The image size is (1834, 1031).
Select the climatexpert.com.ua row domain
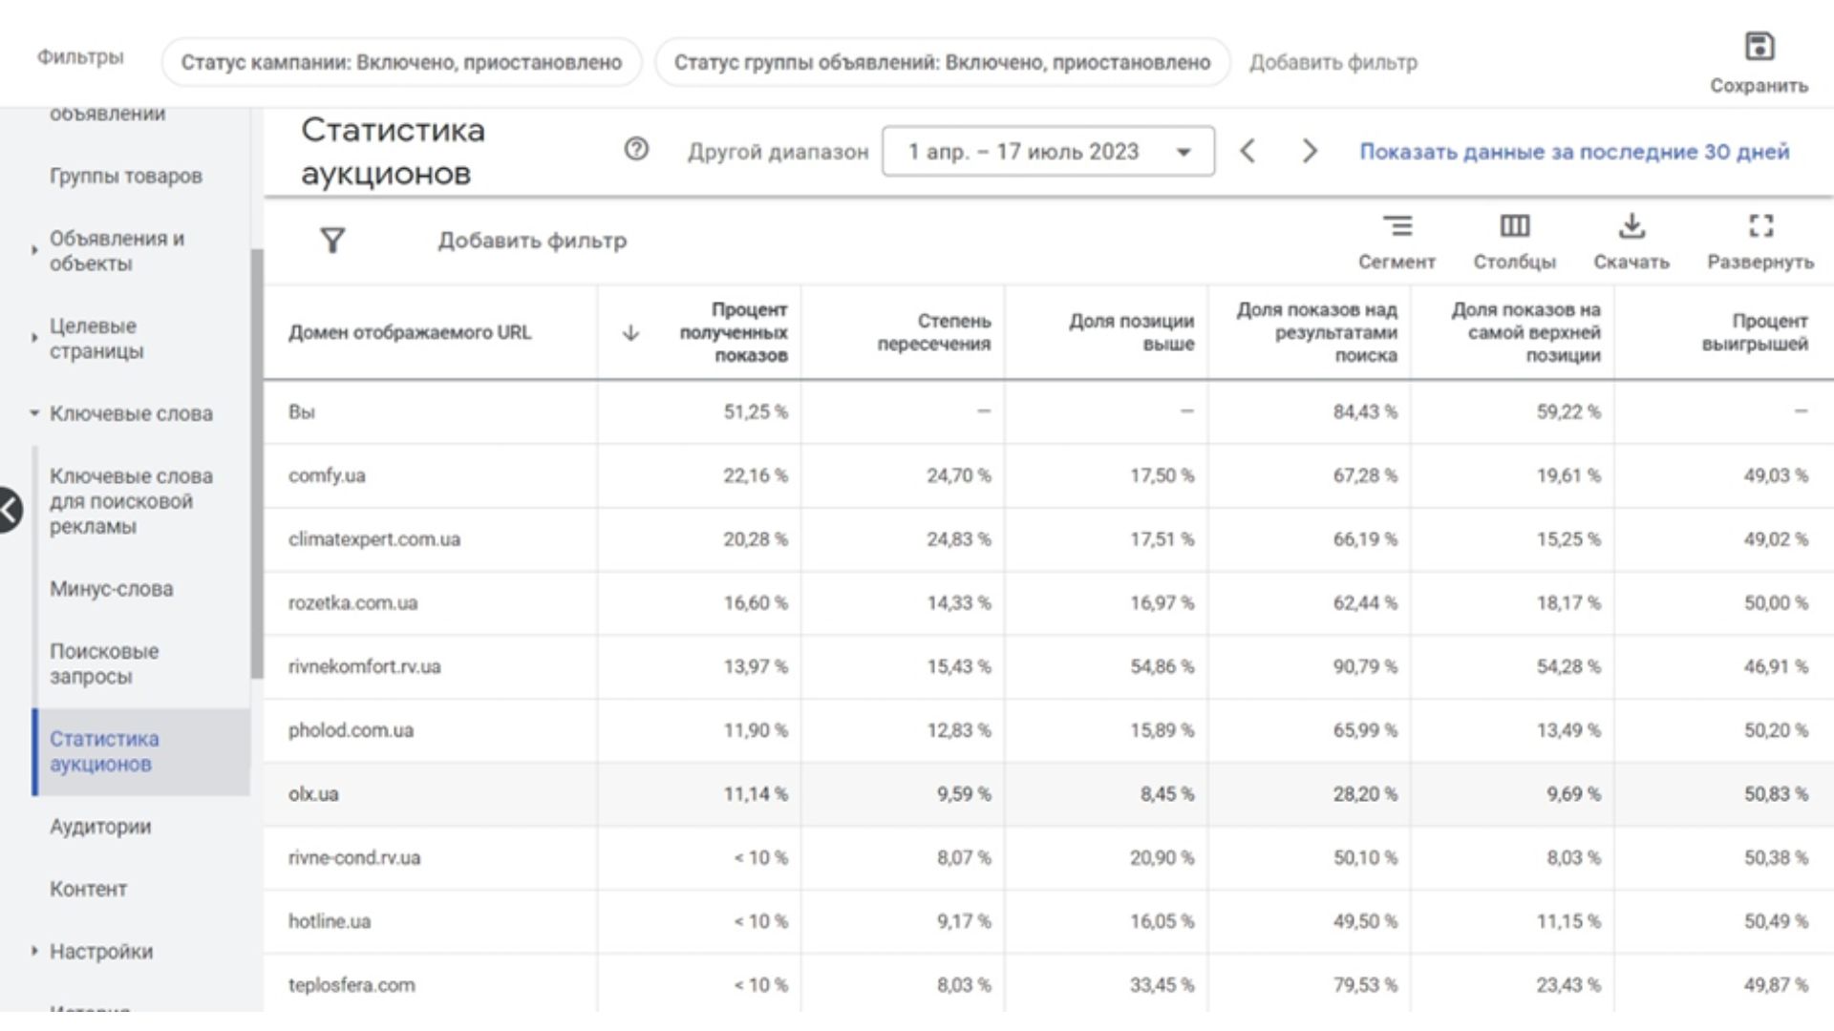coord(374,539)
